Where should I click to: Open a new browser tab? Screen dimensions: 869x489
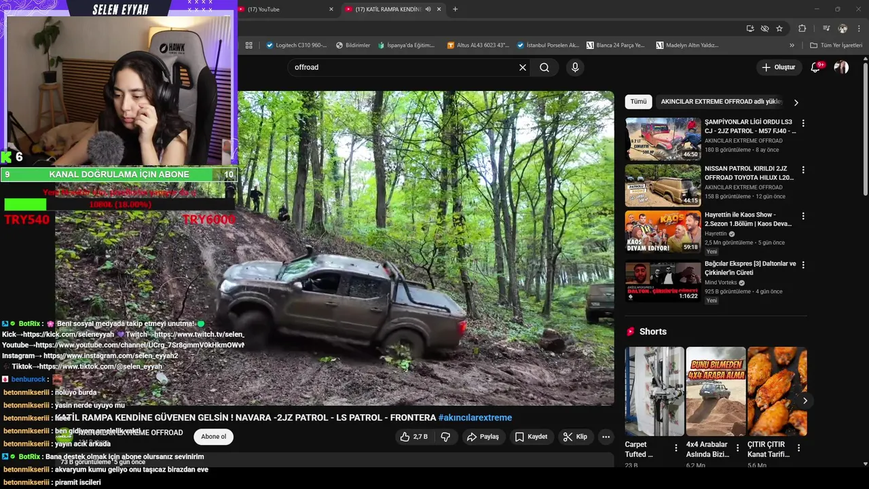point(455,10)
